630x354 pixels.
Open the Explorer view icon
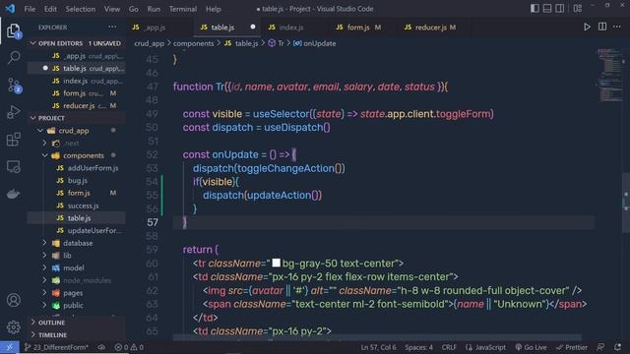13,30
